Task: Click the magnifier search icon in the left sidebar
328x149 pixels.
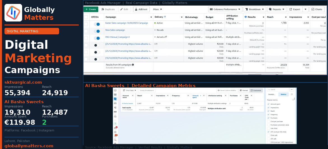Action: coord(115,140)
